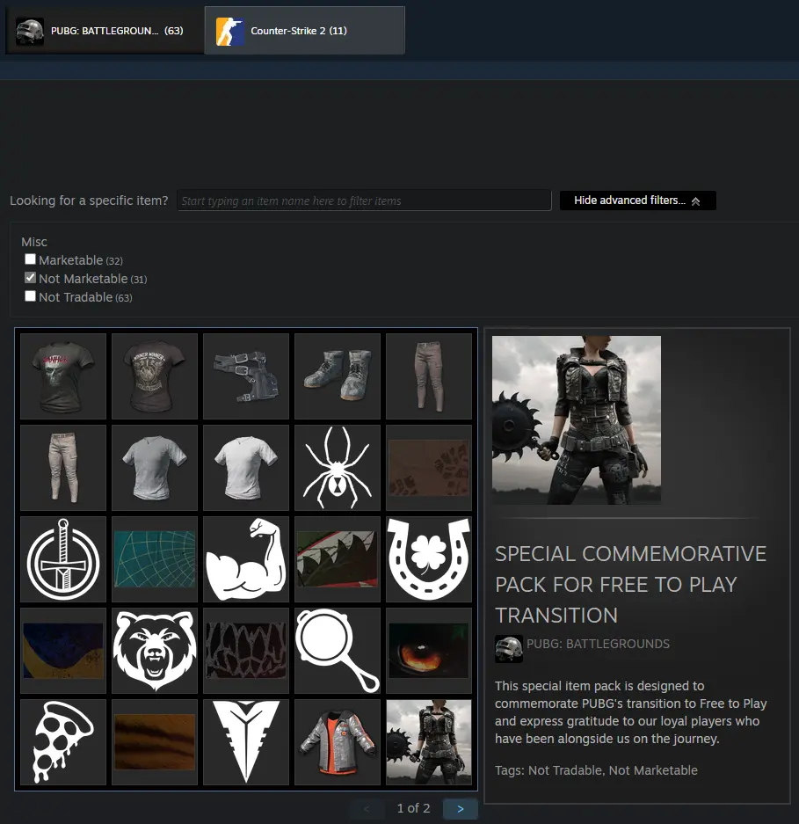Open the PUBG: BATTLEGROUNDS link in item details
Image resolution: width=799 pixels, height=824 pixels.
(x=598, y=644)
